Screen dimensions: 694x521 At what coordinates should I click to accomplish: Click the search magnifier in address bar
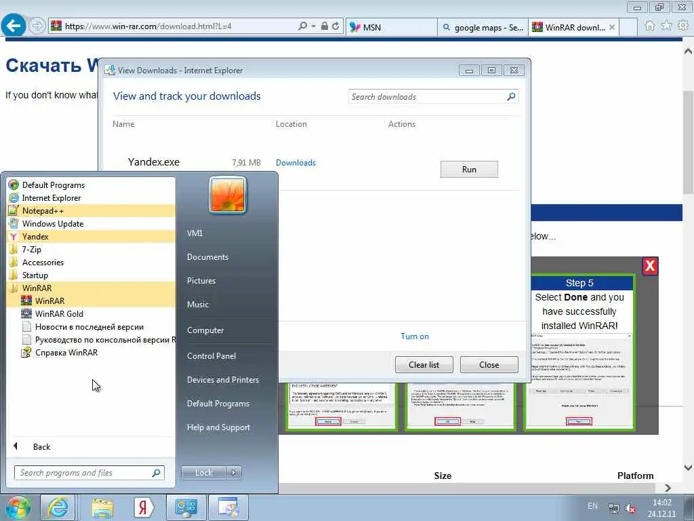point(302,26)
